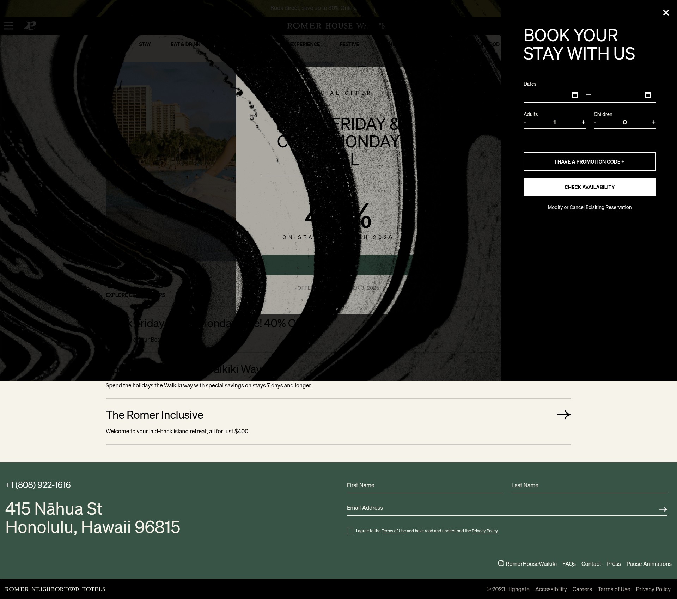Decrease Children count with minus
677x599 pixels.
point(595,122)
